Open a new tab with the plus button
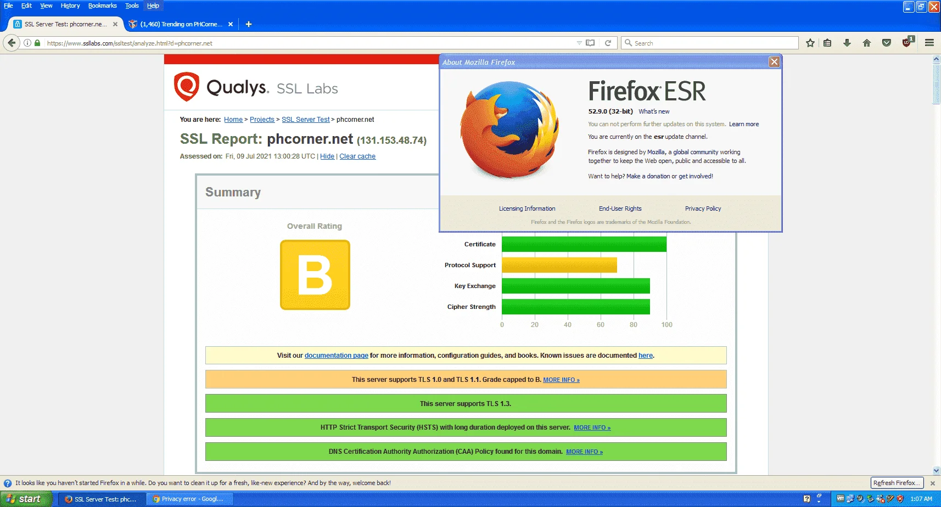 pos(249,24)
